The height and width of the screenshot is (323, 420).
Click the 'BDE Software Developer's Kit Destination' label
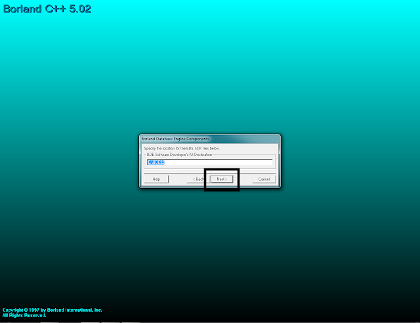(179, 155)
